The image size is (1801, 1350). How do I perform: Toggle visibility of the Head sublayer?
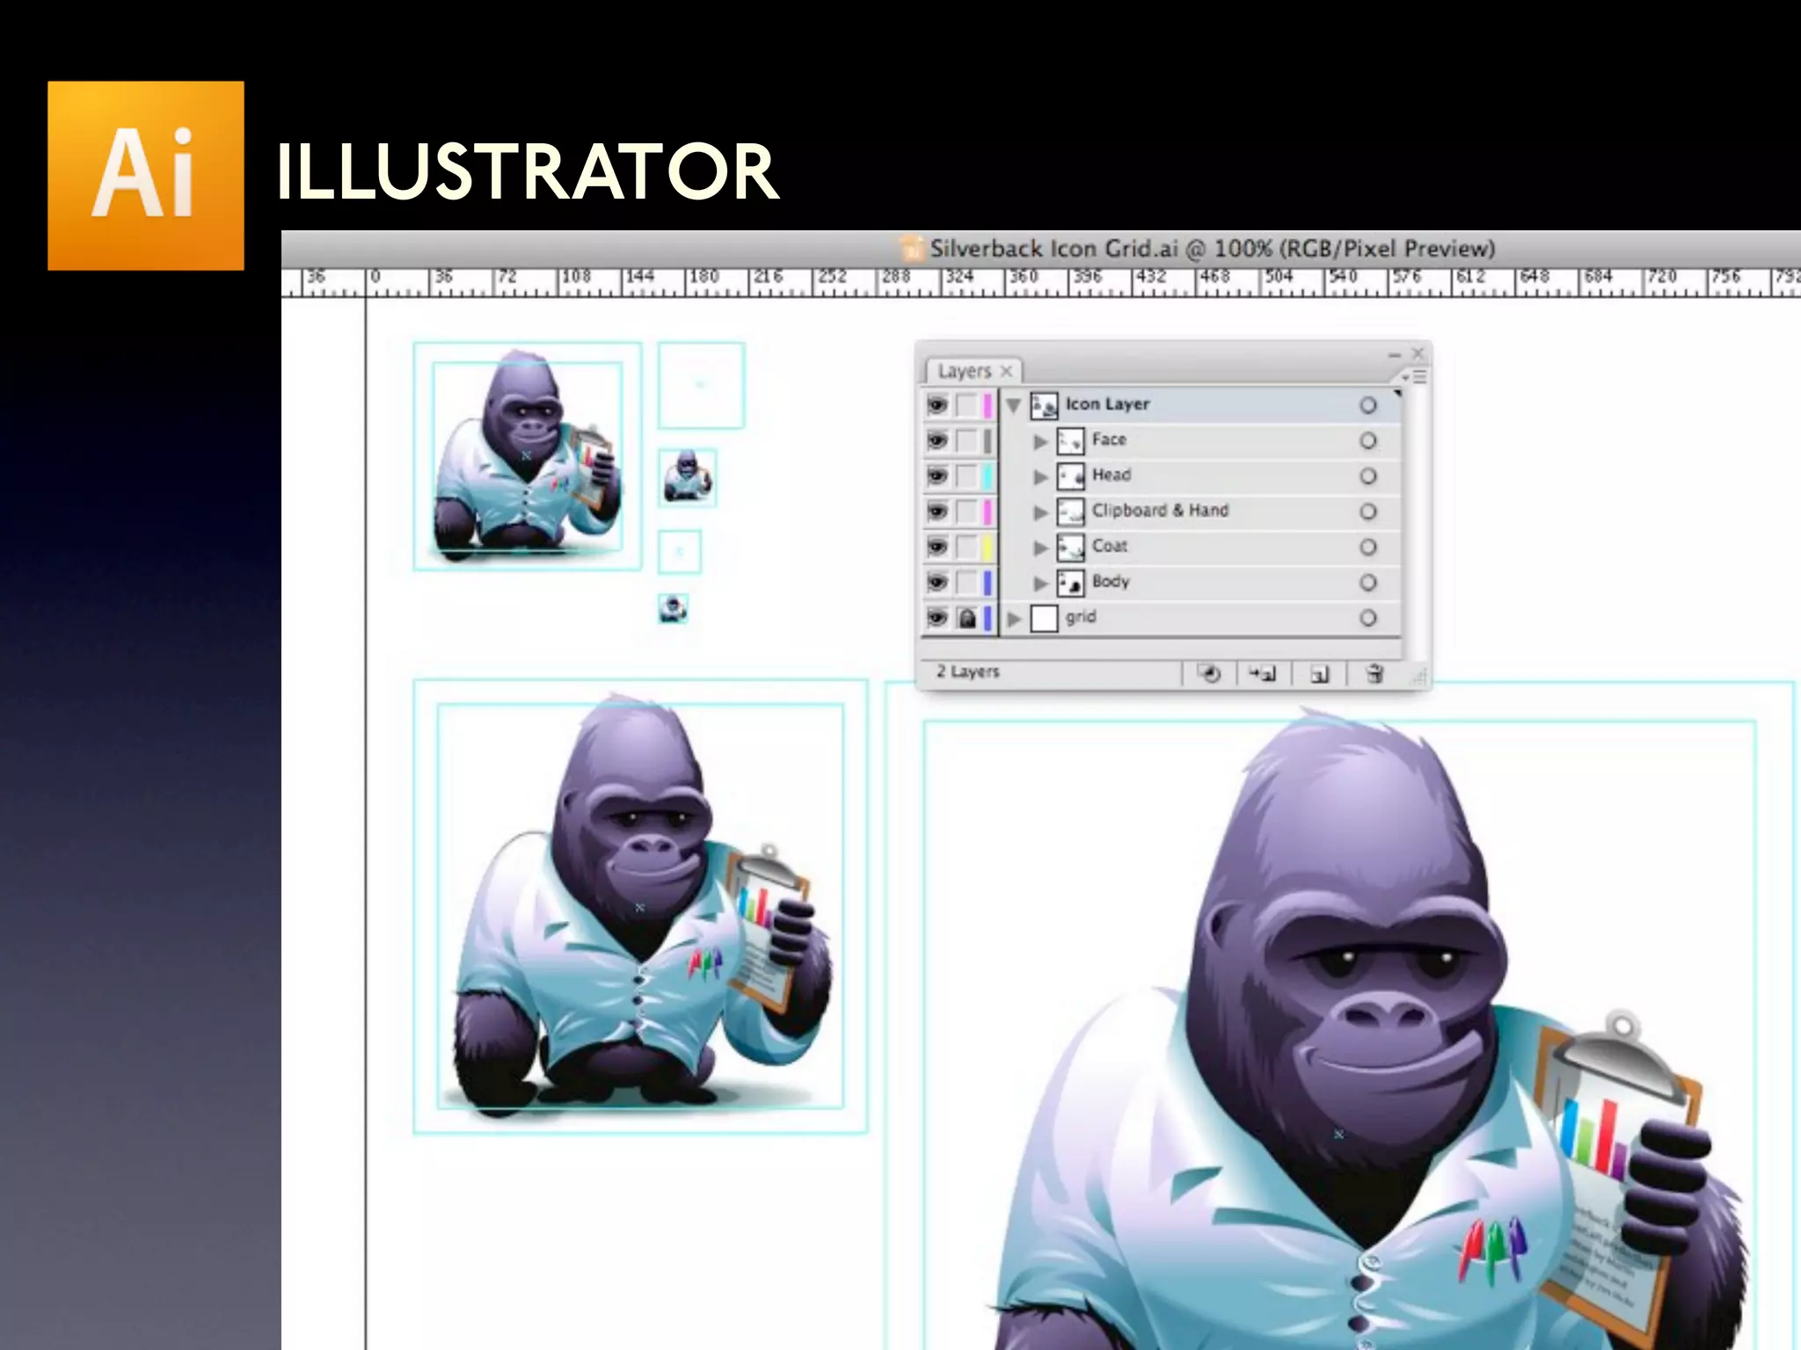pyautogui.click(x=937, y=476)
